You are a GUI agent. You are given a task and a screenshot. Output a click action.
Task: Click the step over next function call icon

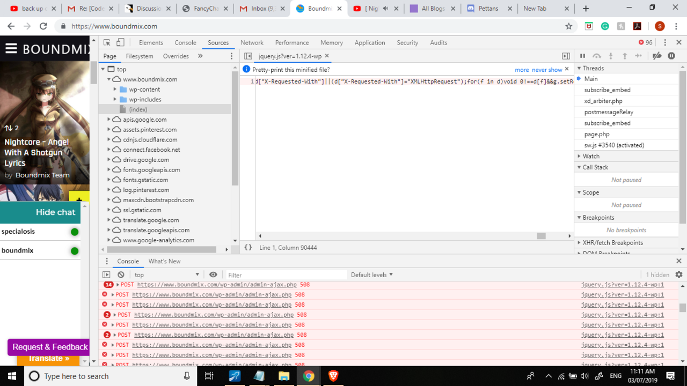pos(596,56)
